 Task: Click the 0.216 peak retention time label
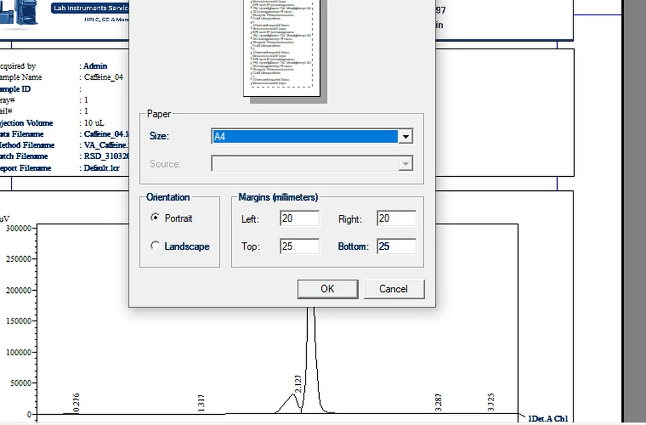(76, 403)
